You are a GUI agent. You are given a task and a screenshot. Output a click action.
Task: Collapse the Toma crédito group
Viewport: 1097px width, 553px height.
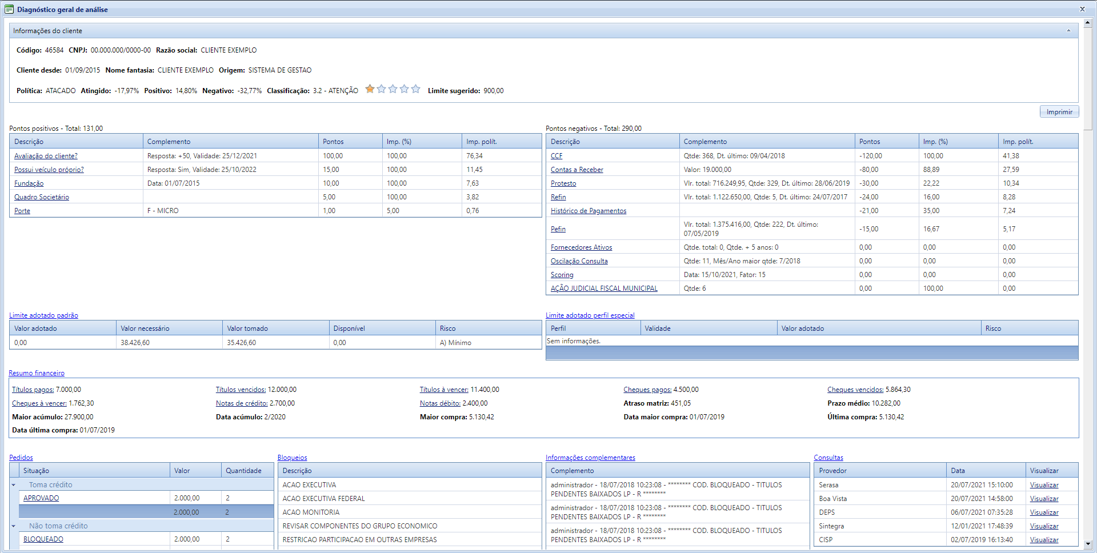click(14, 485)
